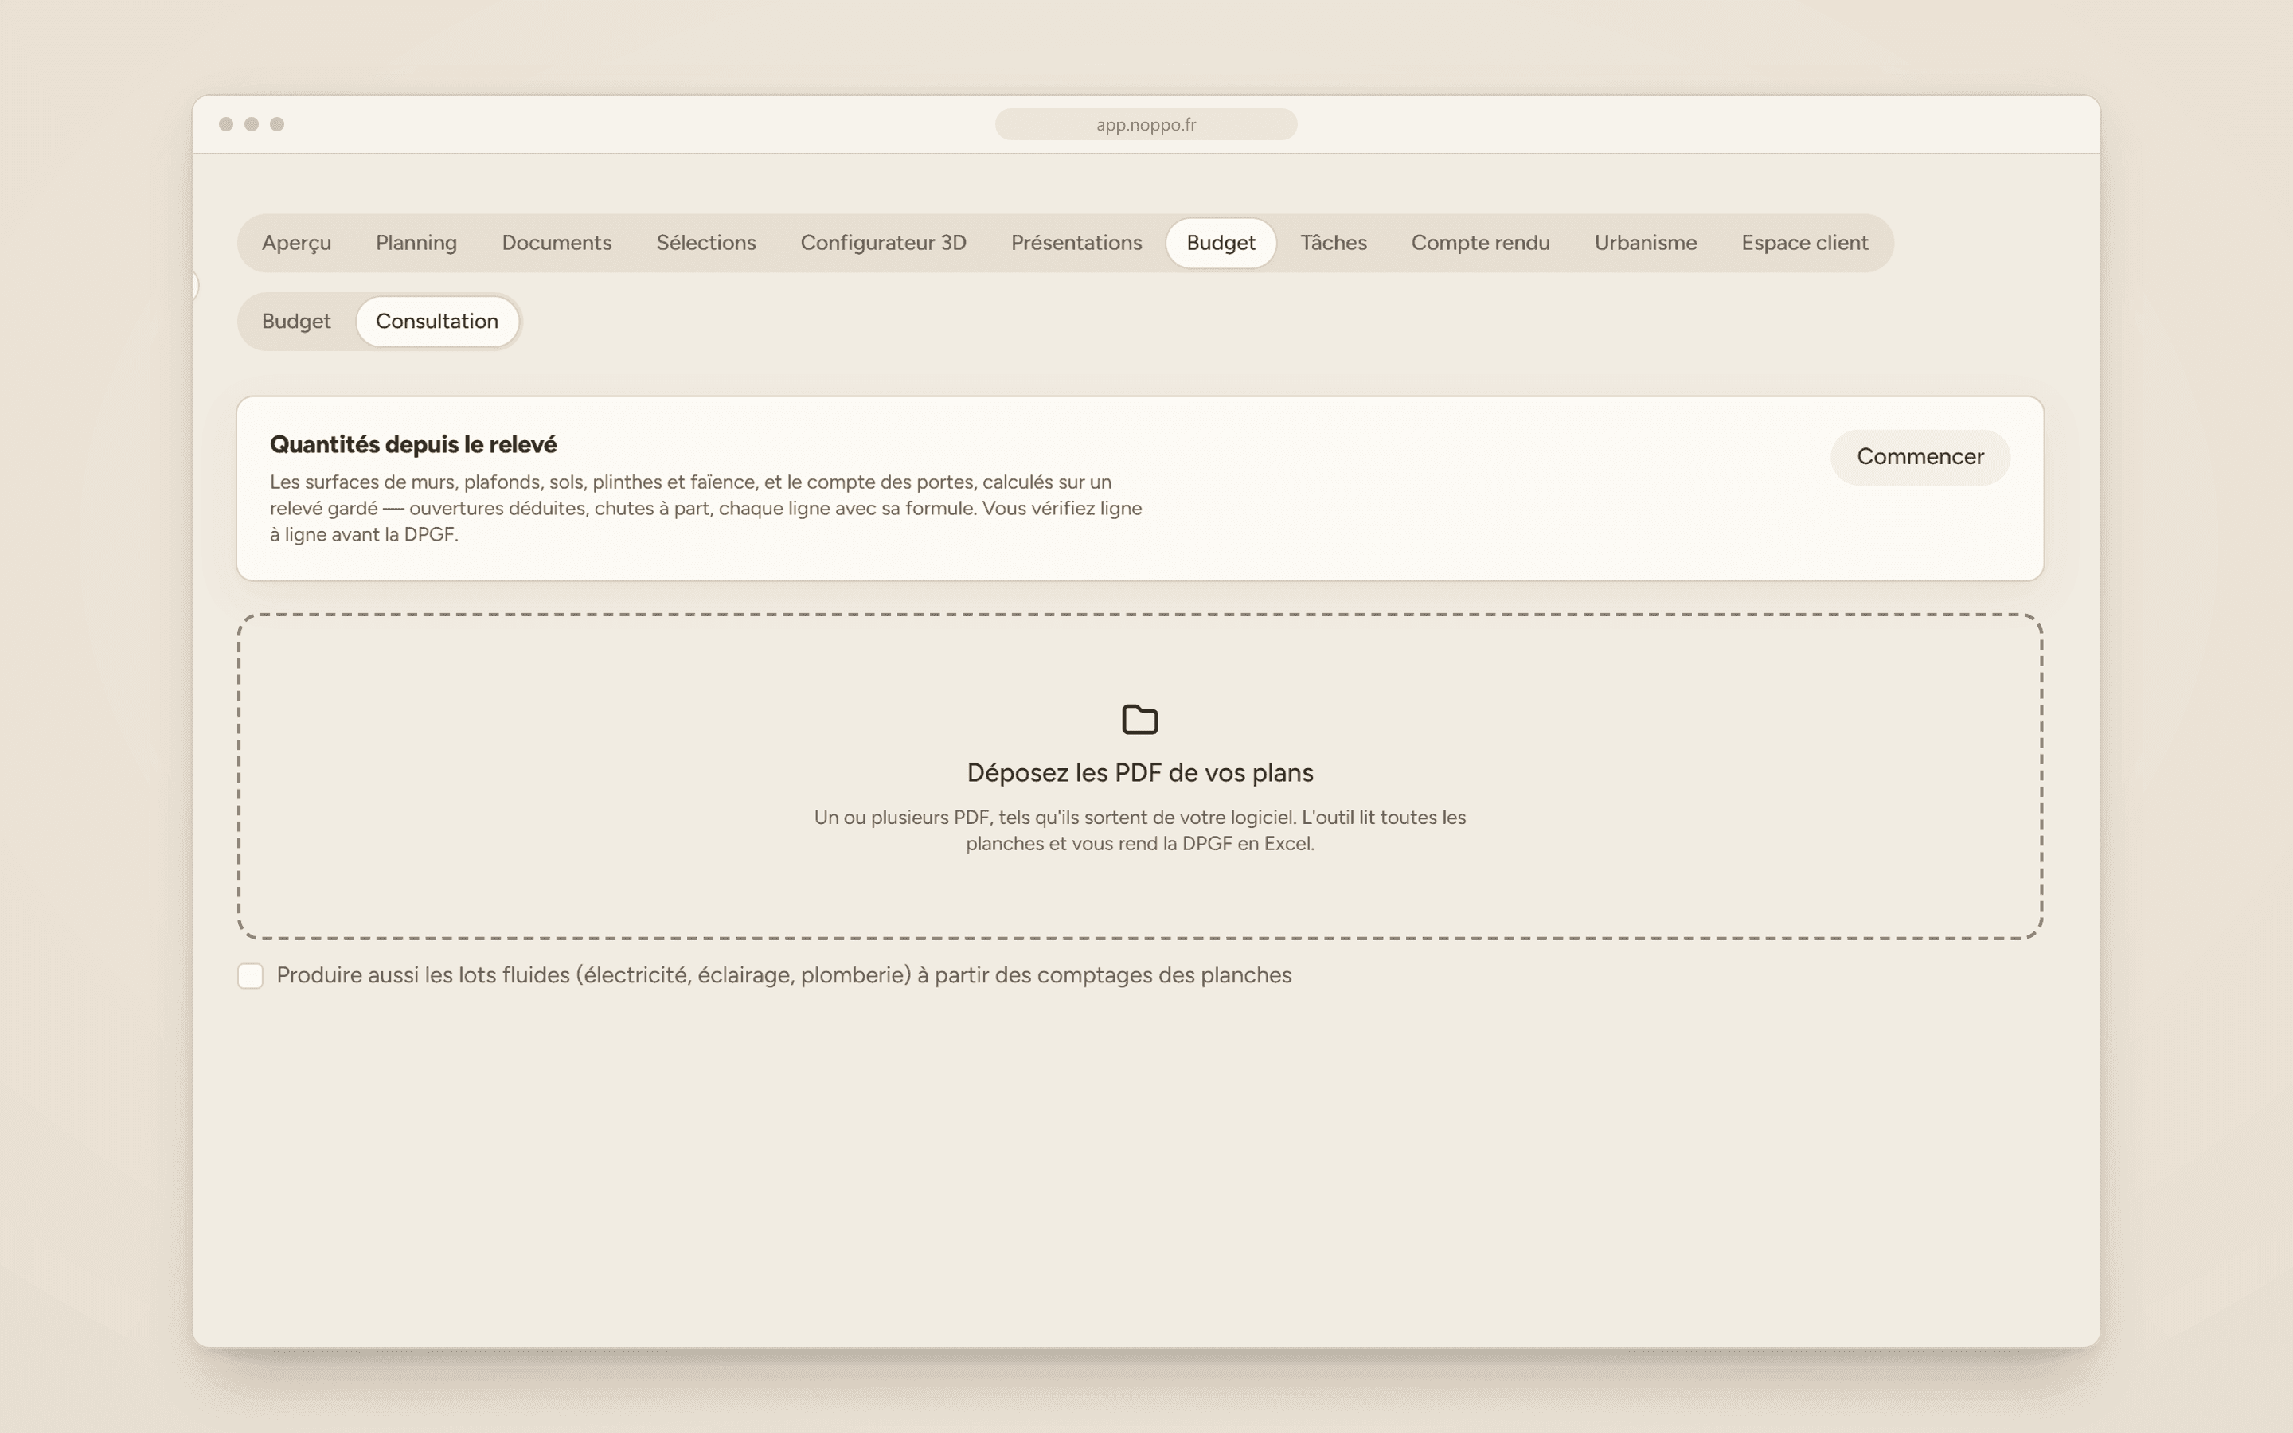
Task: Click the "Les surfaces de murs" description paragraph
Action: point(706,508)
